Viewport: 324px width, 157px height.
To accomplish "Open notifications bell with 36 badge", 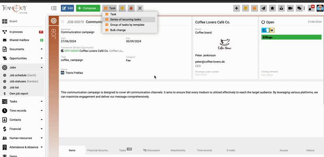I will coord(311,8).
